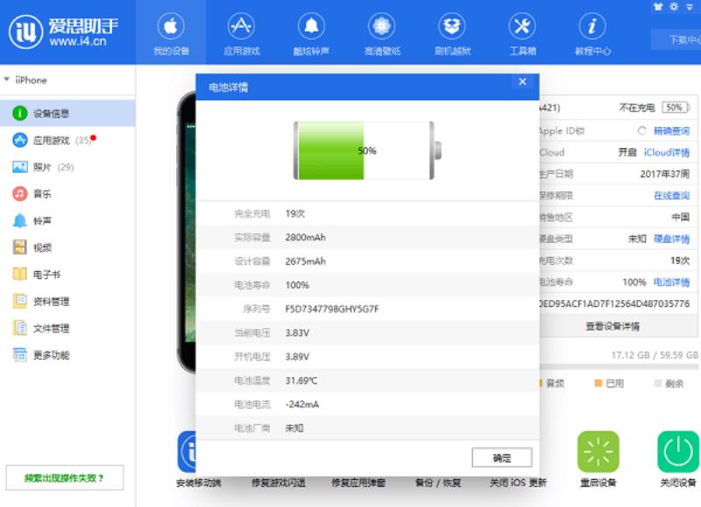The width and height of the screenshot is (701, 507).
Task: Open 更多功能 more functions in sidebar
Action: (x=67, y=355)
